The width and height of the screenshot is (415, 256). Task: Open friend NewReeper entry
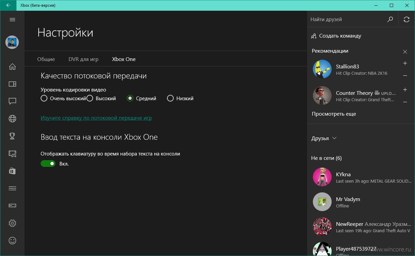click(361, 227)
